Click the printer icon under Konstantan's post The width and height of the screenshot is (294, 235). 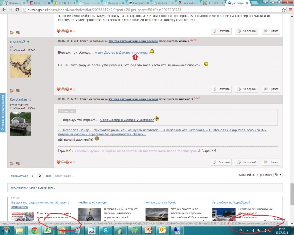(x=63, y=162)
